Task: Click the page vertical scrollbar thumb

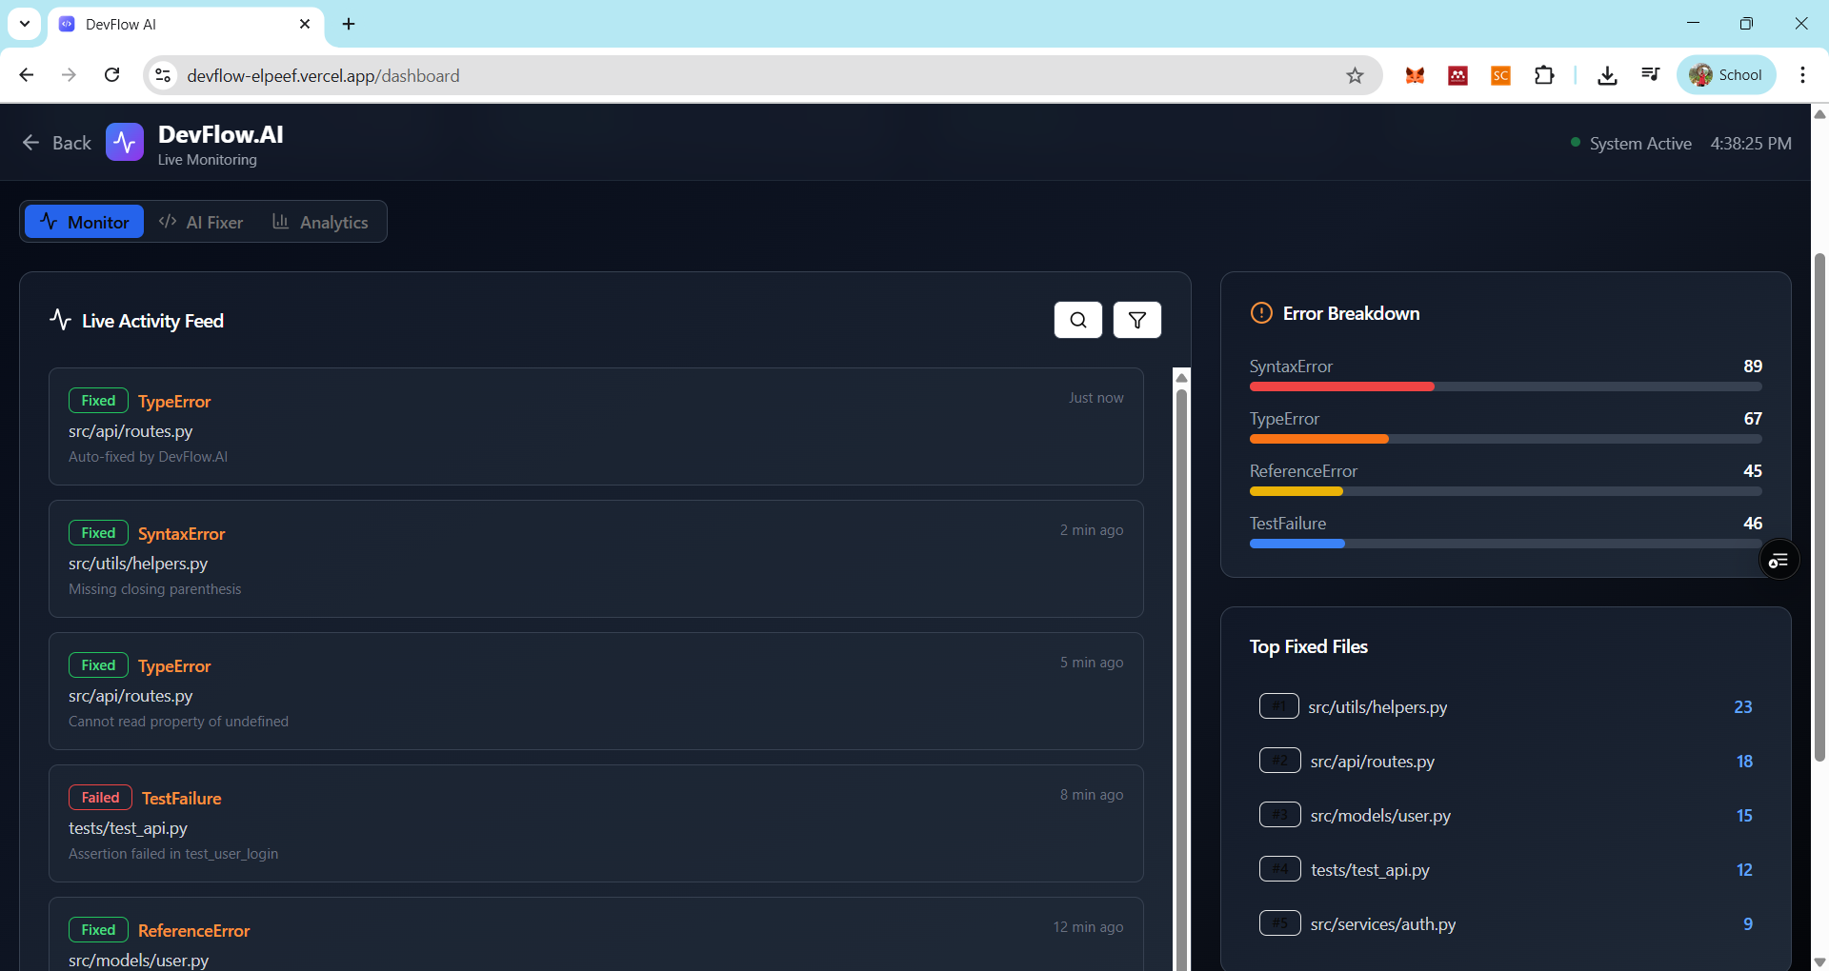Action: (1819, 506)
